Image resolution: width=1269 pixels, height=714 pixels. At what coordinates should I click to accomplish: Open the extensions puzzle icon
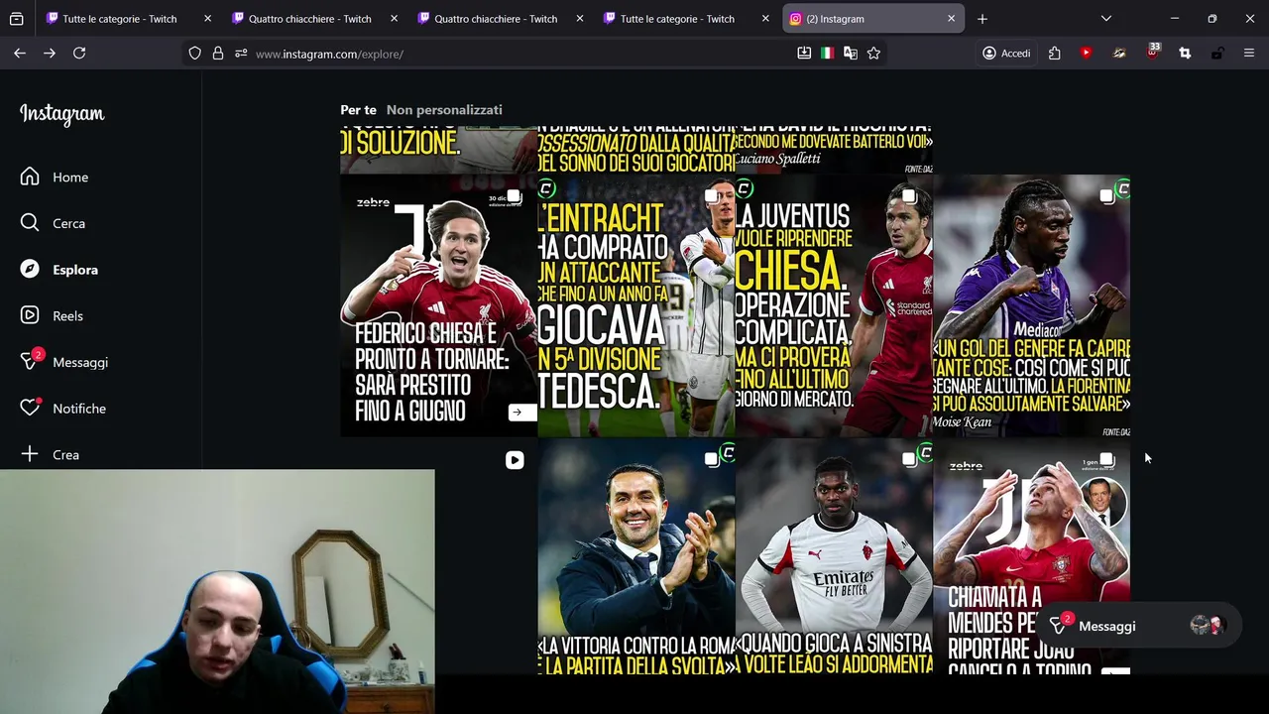point(1055,54)
